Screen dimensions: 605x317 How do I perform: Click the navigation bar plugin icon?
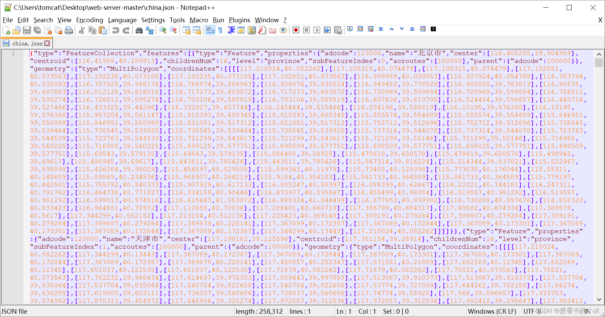(423, 29)
